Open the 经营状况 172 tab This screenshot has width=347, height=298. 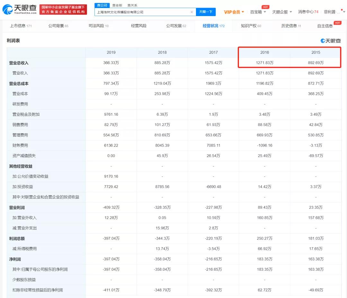[214, 26]
